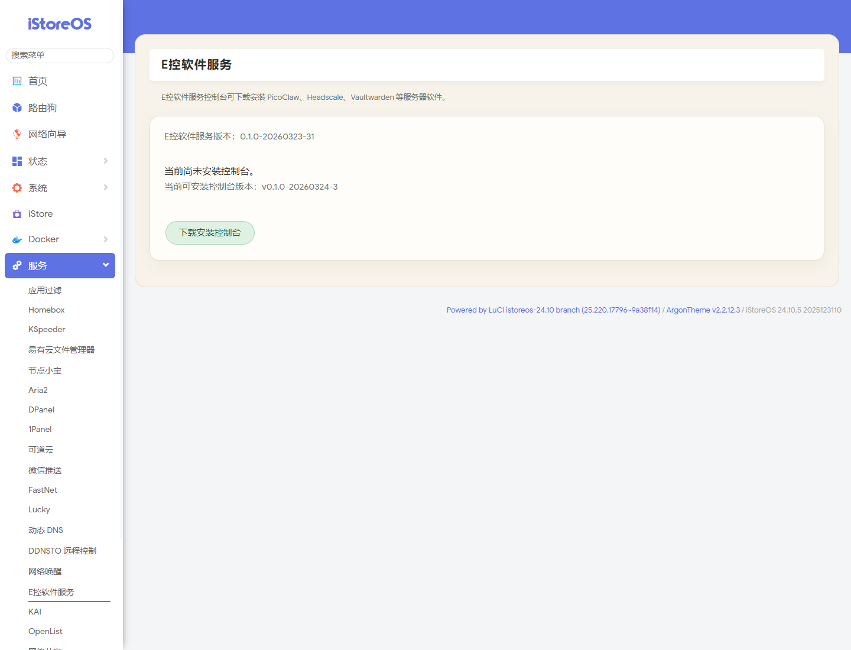Select 易有云文件管理器 from the services list
The image size is (851, 650).
click(x=61, y=350)
